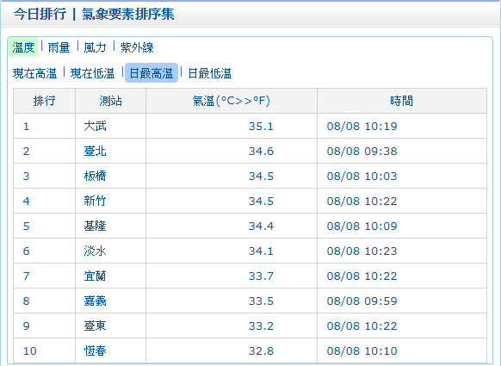Screen dimensions: 501x366
Task: Click the 33.7 temperature value
Action: pyautogui.click(x=261, y=276)
